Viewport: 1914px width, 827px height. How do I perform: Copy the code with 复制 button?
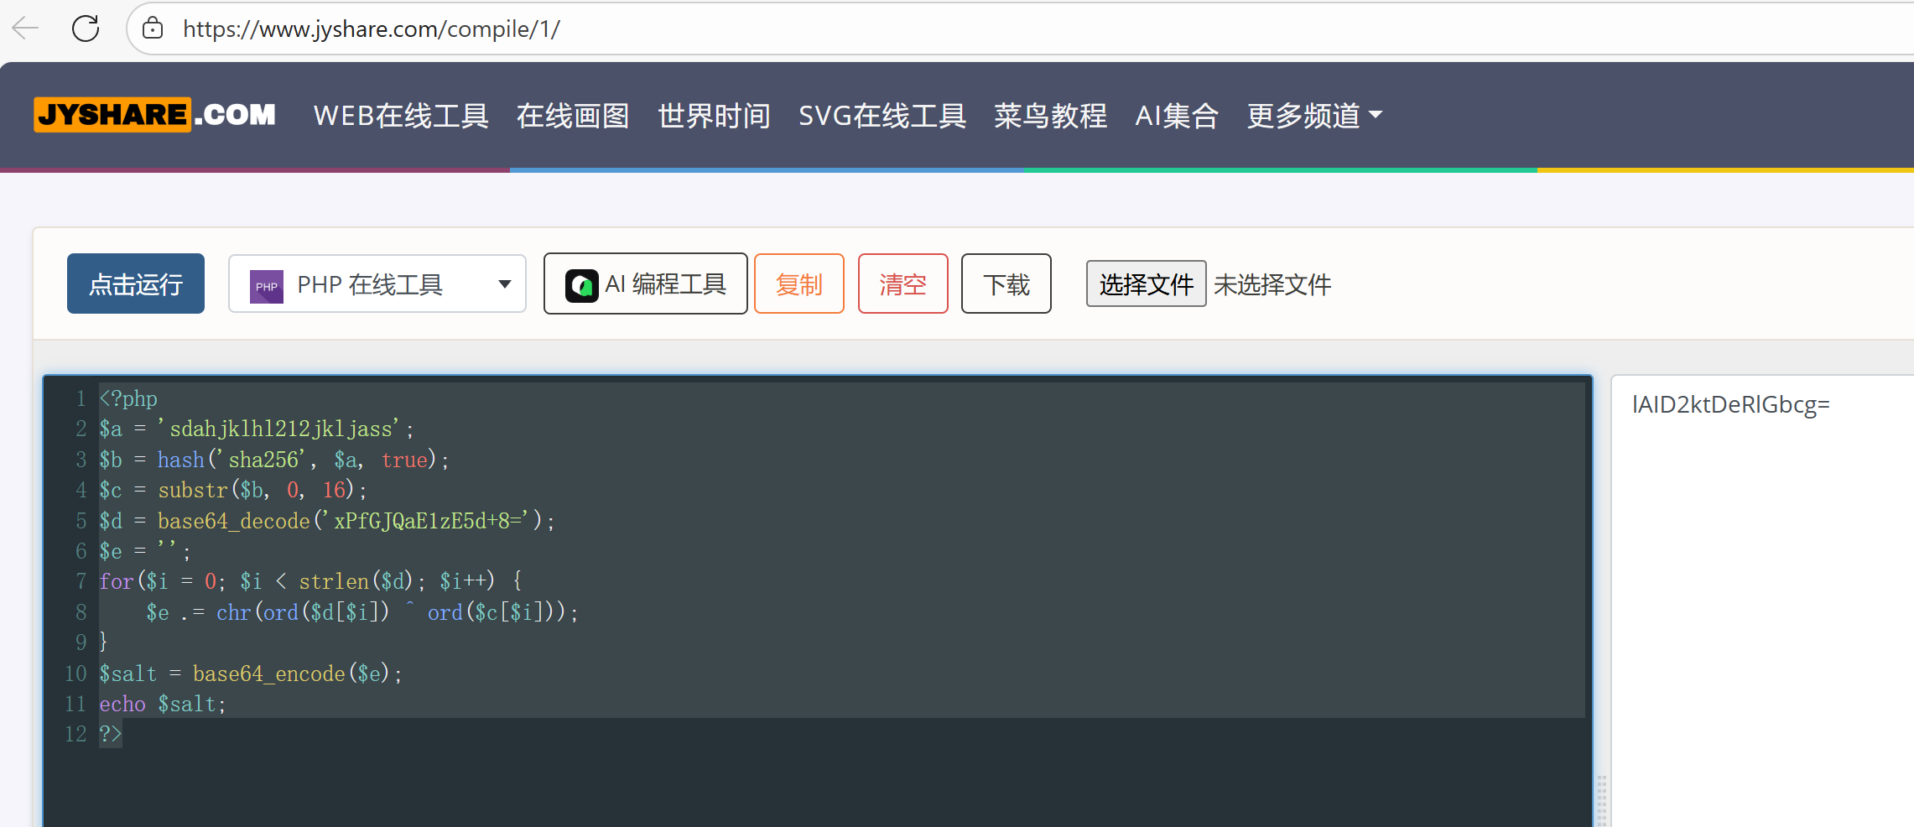[798, 283]
